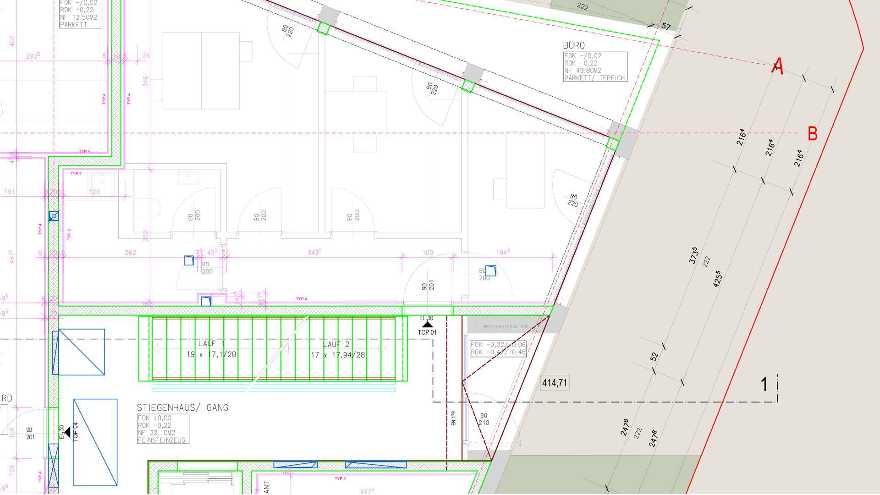The width and height of the screenshot is (880, 495).
Task: Click the black entrance arrow above TOP 01
Action: [427, 324]
